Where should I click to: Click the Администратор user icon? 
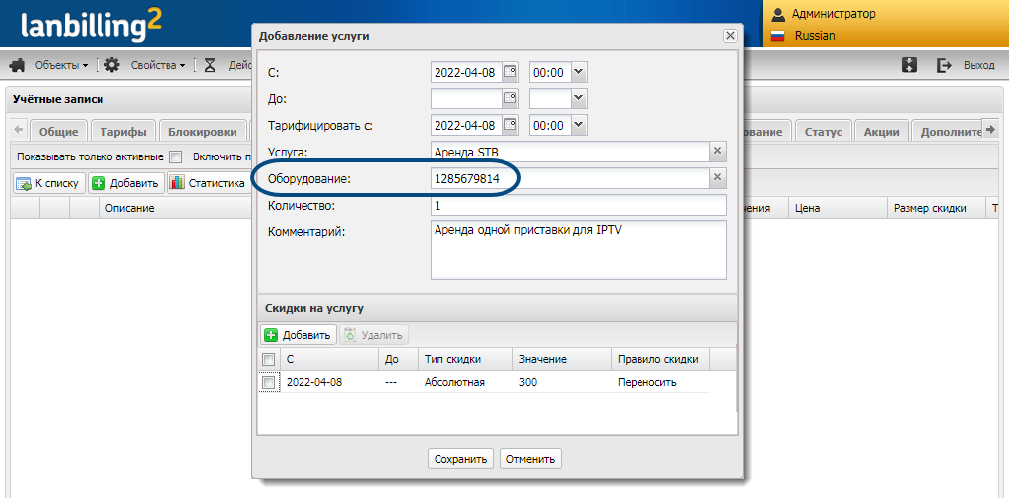click(x=778, y=14)
